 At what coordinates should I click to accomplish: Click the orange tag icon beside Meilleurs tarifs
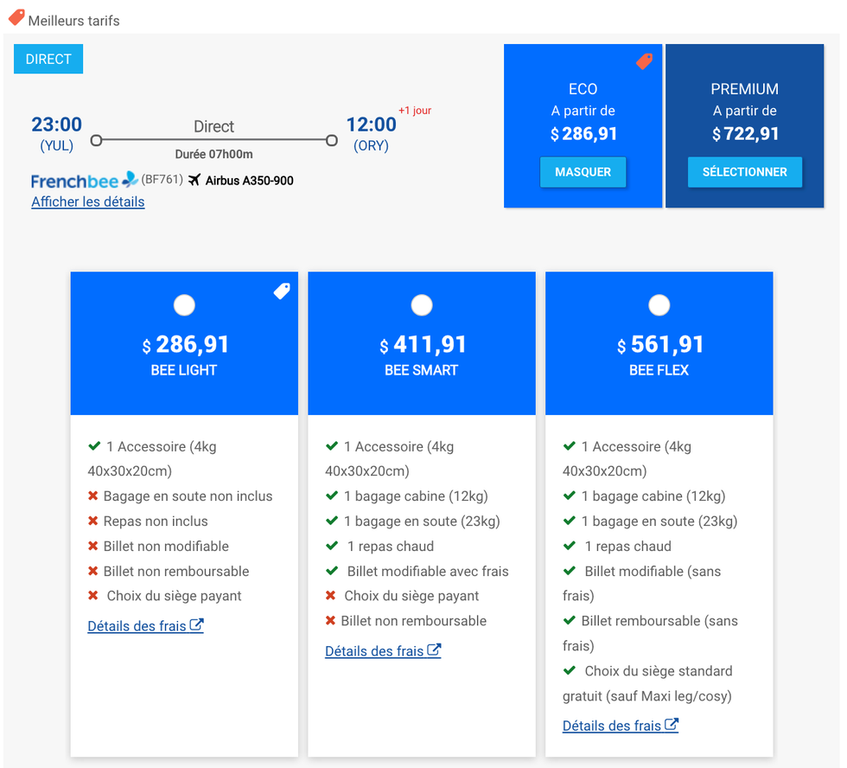[16, 17]
